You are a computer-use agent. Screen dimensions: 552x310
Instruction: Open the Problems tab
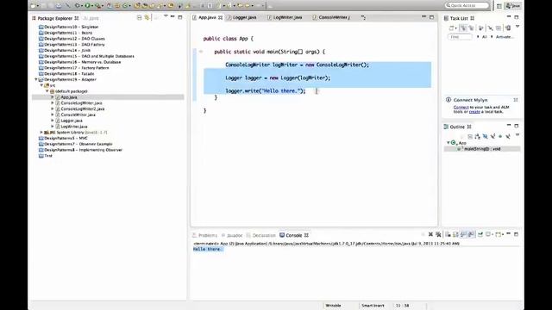click(x=204, y=235)
